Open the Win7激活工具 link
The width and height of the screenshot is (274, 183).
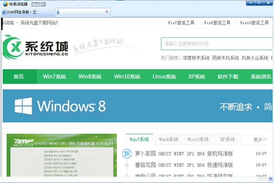pyautogui.click(x=181, y=23)
